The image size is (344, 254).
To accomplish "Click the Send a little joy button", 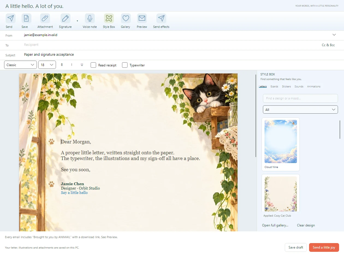I will click(x=324, y=247).
